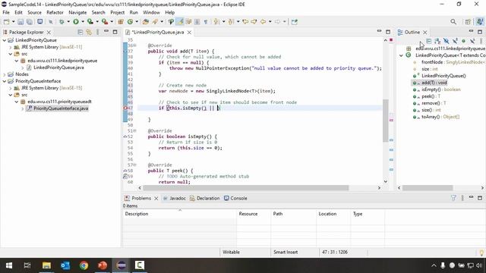
Task: Toggle Show Whitespace Characters
Action: (x=206, y=22)
